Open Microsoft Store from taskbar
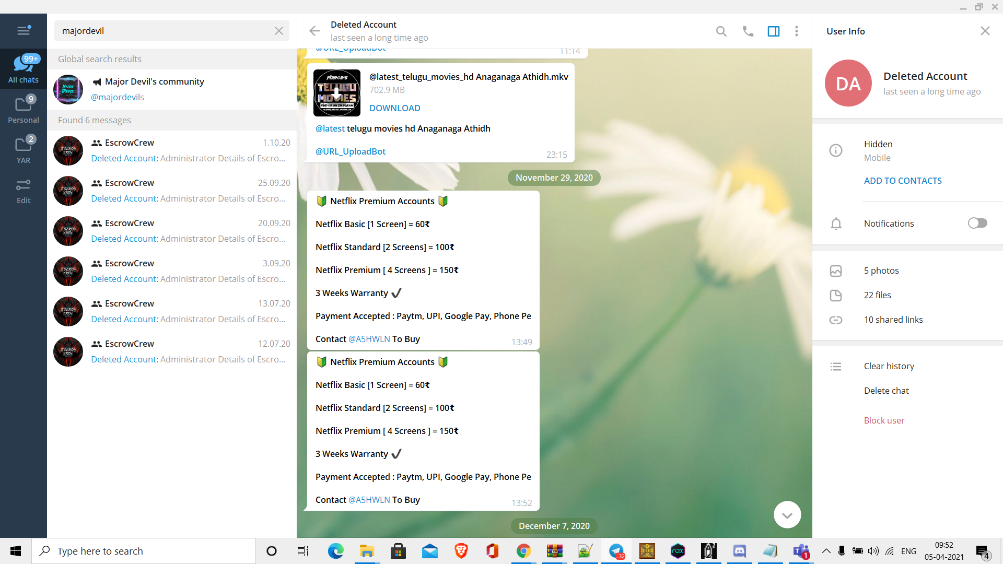 click(x=398, y=551)
